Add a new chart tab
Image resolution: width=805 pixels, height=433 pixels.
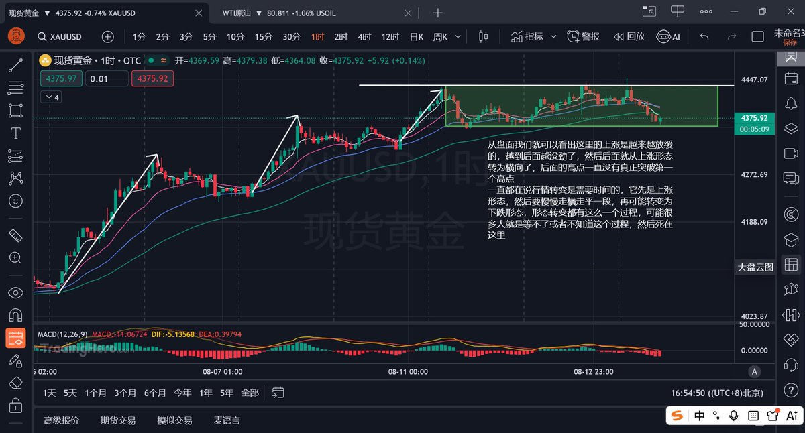point(438,12)
